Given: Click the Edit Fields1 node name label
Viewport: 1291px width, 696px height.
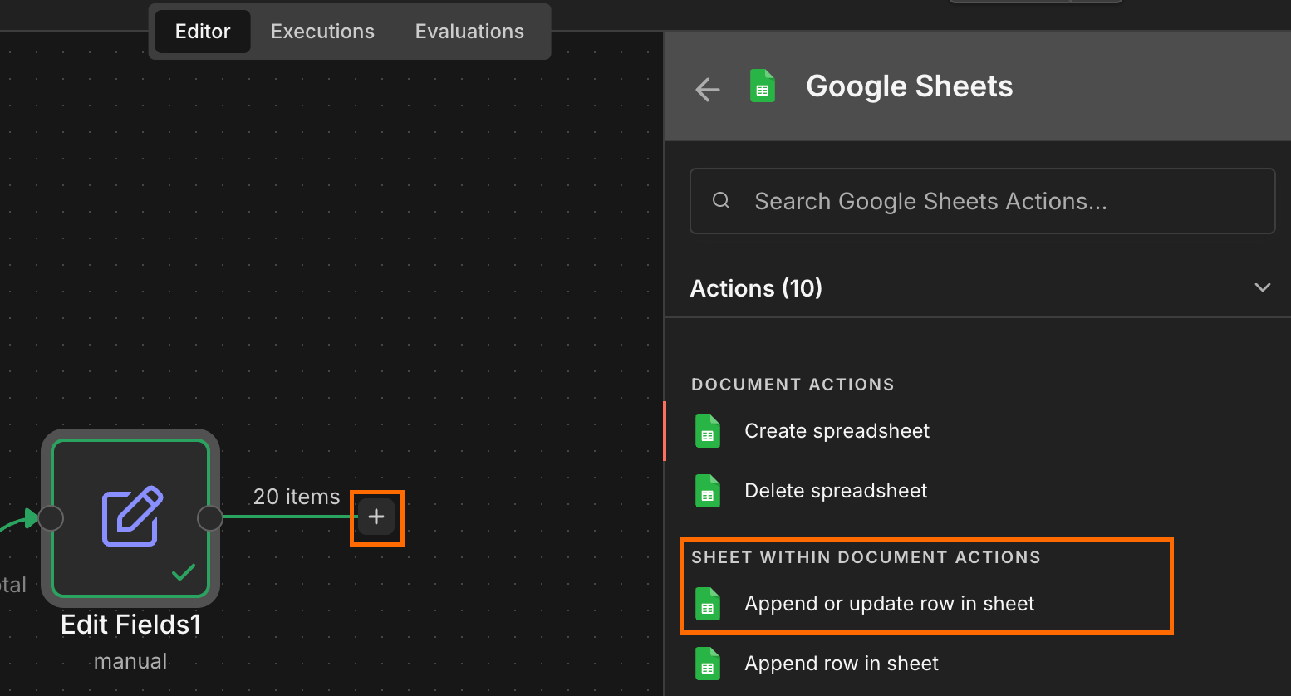Looking at the screenshot, I should point(130,624).
